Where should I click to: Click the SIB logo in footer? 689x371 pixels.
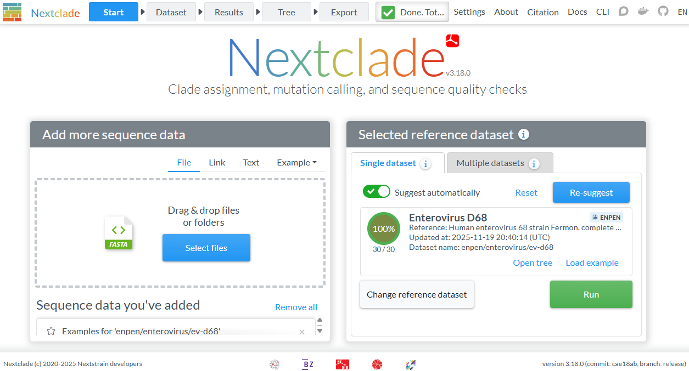pyautogui.click(x=343, y=364)
